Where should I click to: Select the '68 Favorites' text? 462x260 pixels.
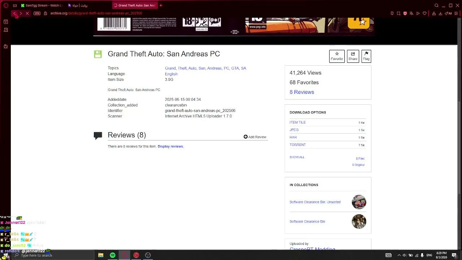coord(304,83)
